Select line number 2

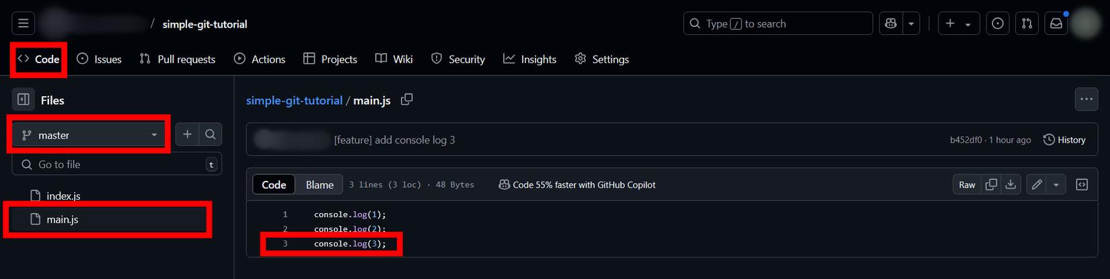pos(285,229)
